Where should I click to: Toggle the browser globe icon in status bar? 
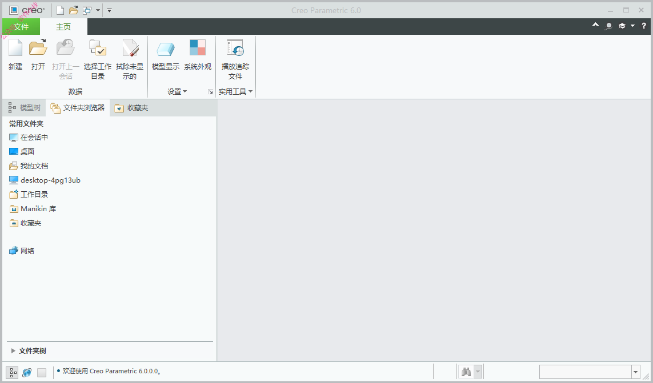27,373
